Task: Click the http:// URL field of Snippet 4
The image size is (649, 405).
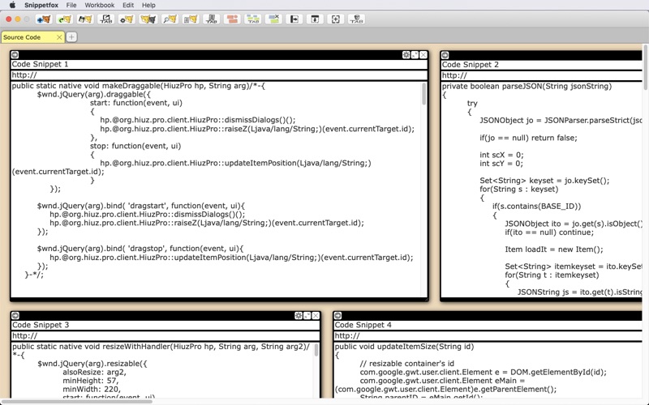Action: [488, 335]
